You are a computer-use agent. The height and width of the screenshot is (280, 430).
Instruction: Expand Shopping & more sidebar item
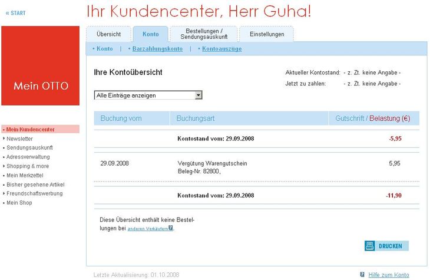click(28, 166)
